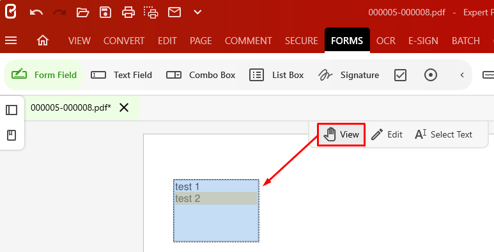
Task: Open a file with the folder icon
Action: point(82,12)
